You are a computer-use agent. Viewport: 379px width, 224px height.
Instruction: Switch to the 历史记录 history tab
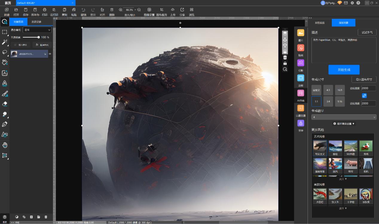pos(36,22)
